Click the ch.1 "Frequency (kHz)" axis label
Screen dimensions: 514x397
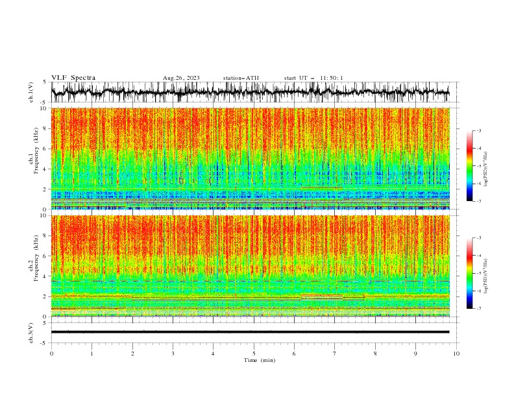[x=36, y=151]
